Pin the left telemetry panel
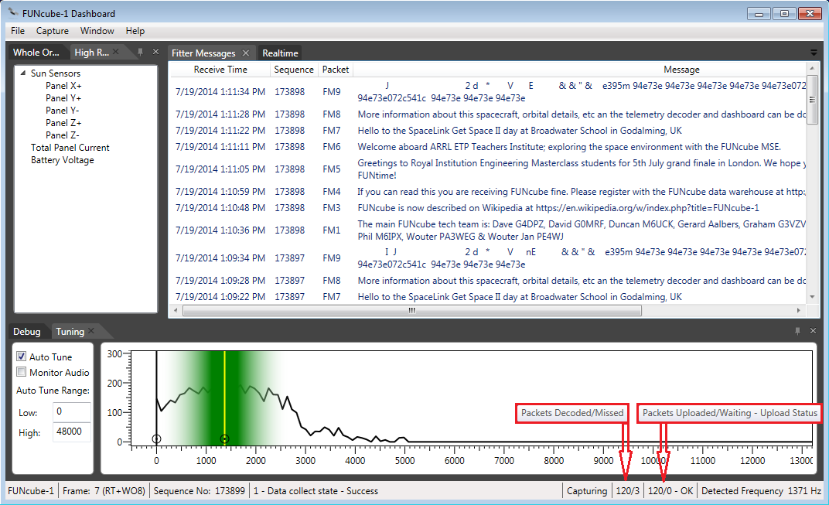Image resolution: width=829 pixels, height=505 pixels. [140, 52]
